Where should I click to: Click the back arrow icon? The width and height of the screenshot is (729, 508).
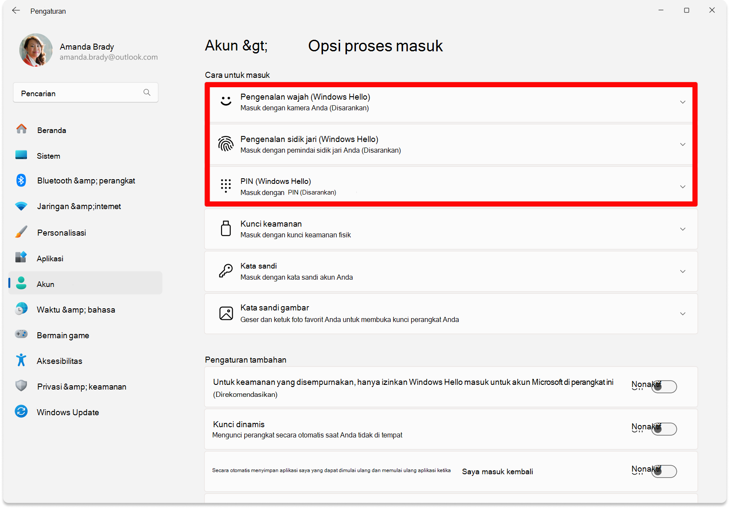point(16,11)
